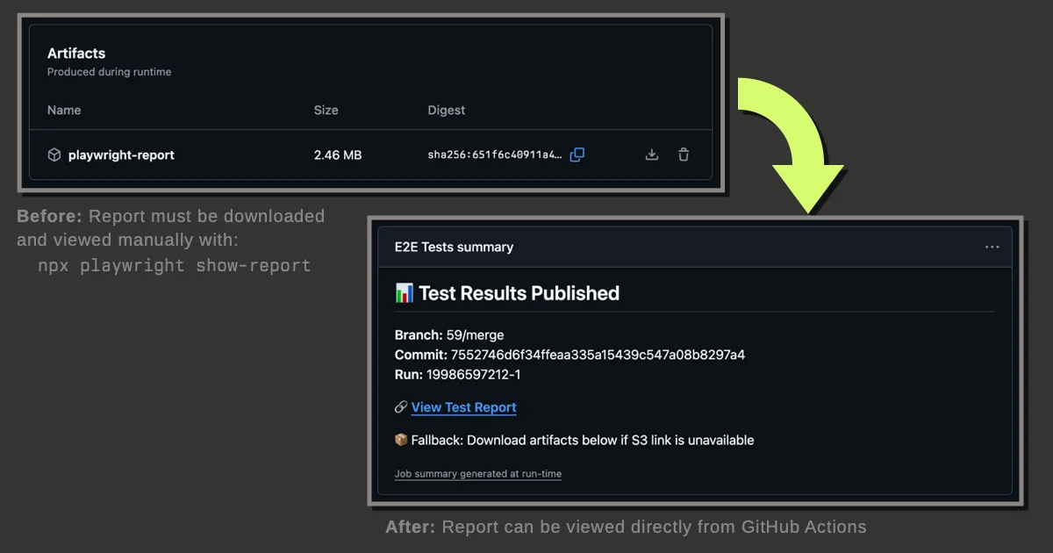The width and height of the screenshot is (1053, 553).
Task: Click the E2E Tests summary title
Action: (x=454, y=248)
